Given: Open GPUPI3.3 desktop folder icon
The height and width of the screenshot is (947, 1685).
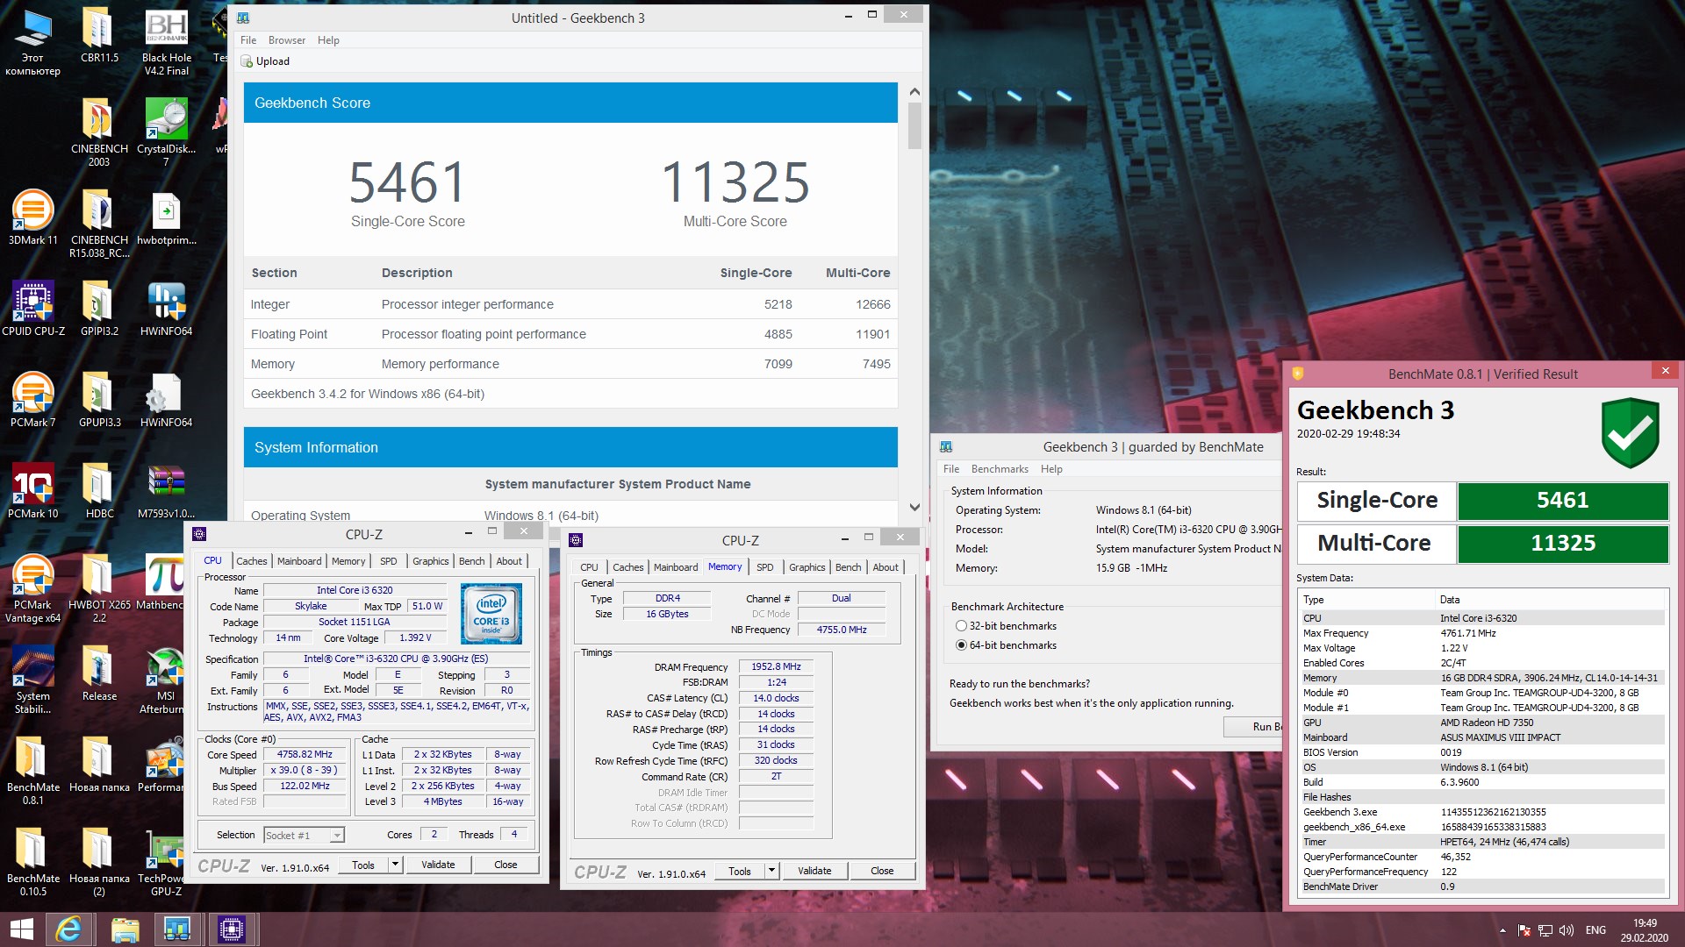Looking at the screenshot, I should [x=98, y=399].
